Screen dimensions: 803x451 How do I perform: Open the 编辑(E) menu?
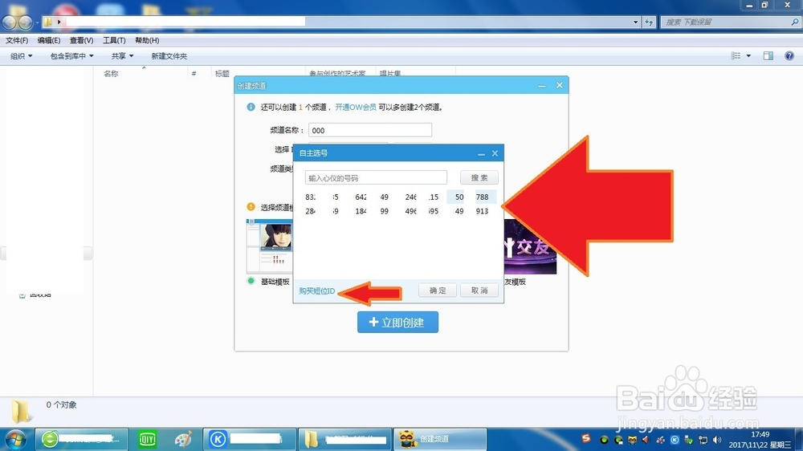[x=49, y=40]
